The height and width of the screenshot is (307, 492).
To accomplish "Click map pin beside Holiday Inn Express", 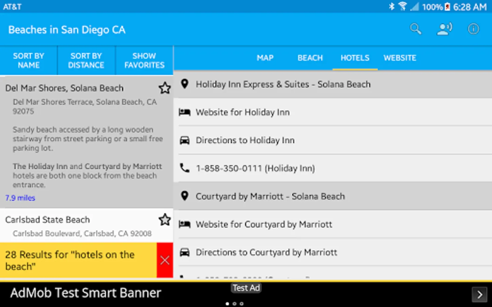I will pyautogui.click(x=184, y=84).
